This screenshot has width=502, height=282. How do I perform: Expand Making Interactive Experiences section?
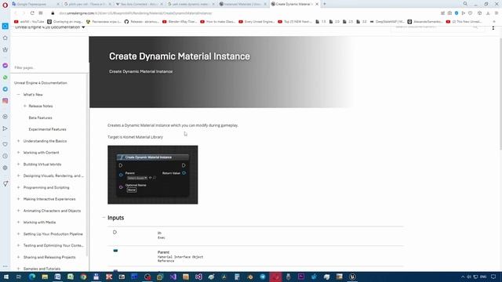click(x=18, y=199)
